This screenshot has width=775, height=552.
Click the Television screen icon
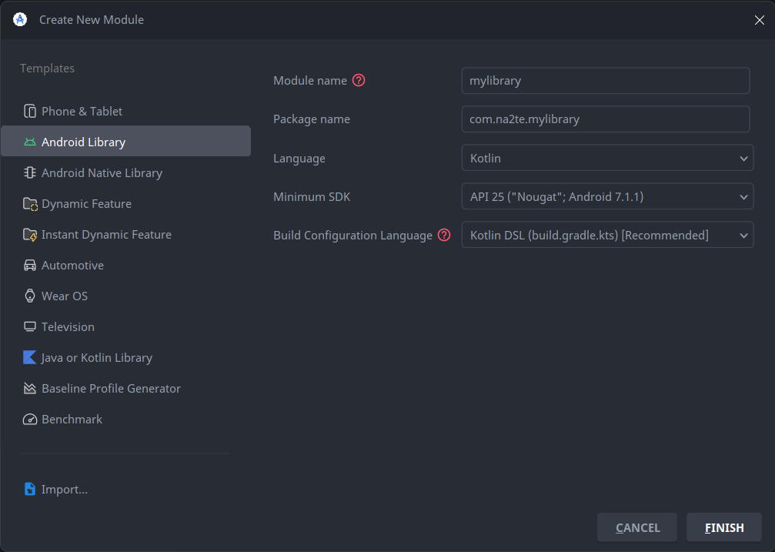[30, 327]
